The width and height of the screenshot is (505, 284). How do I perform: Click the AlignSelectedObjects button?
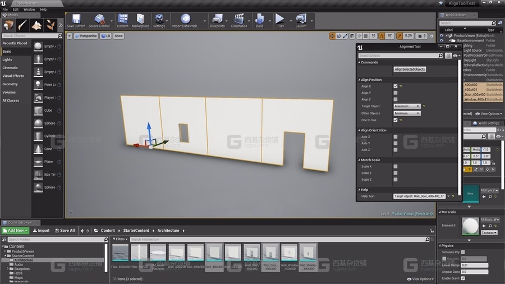(410, 69)
